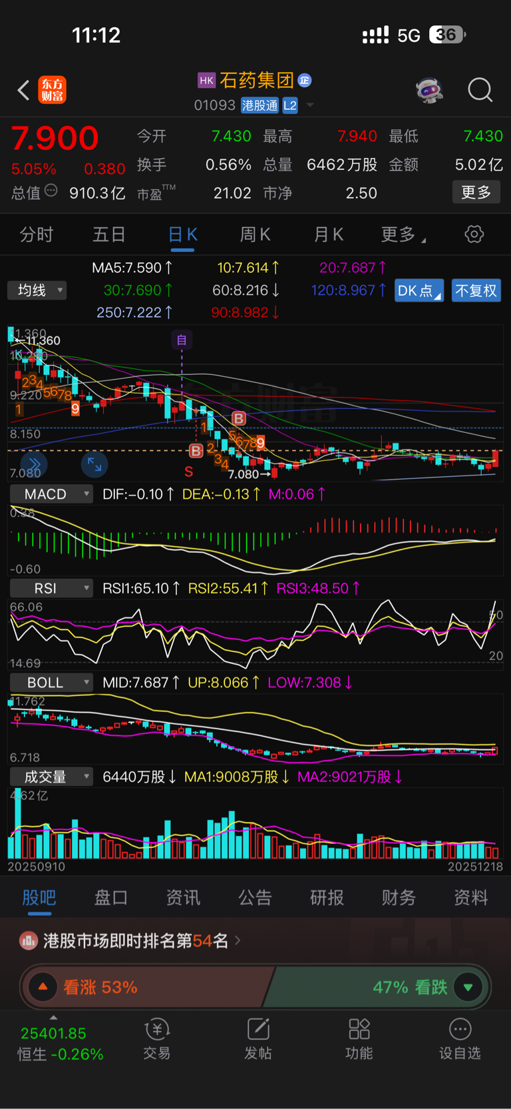Image resolution: width=511 pixels, height=1109 pixels.
Task: Tap the blue verified badge by 石药集团
Action: coord(305,81)
